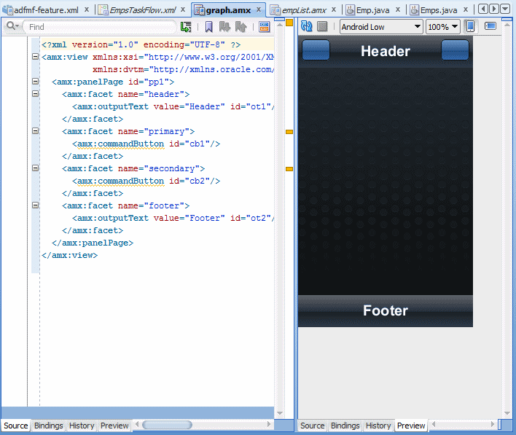Collapse the primary facet block
The height and width of the screenshot is (435, 516).
tap(35, 131)
